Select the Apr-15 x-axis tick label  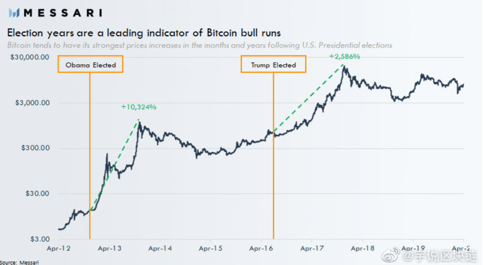211,248
